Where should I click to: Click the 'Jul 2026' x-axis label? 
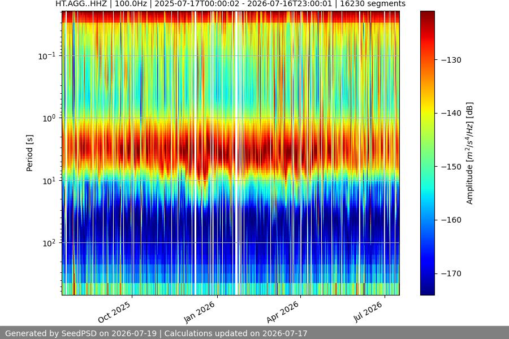pyautogui.click(x=368, y=312)
